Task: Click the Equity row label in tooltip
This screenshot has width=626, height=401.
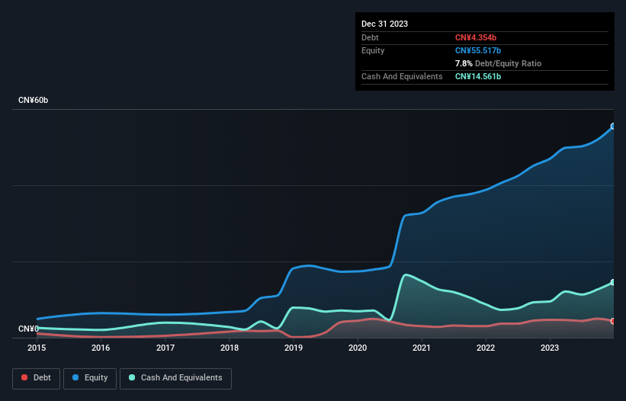Action: 373,50
